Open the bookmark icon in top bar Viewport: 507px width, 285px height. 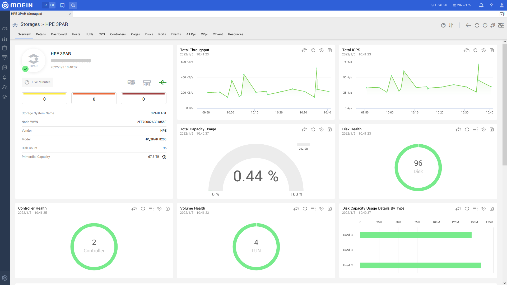click(62, 5)
